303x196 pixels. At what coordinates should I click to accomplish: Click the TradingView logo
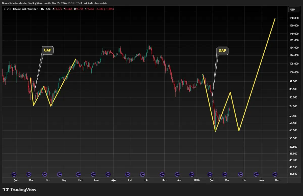[19, 190]
